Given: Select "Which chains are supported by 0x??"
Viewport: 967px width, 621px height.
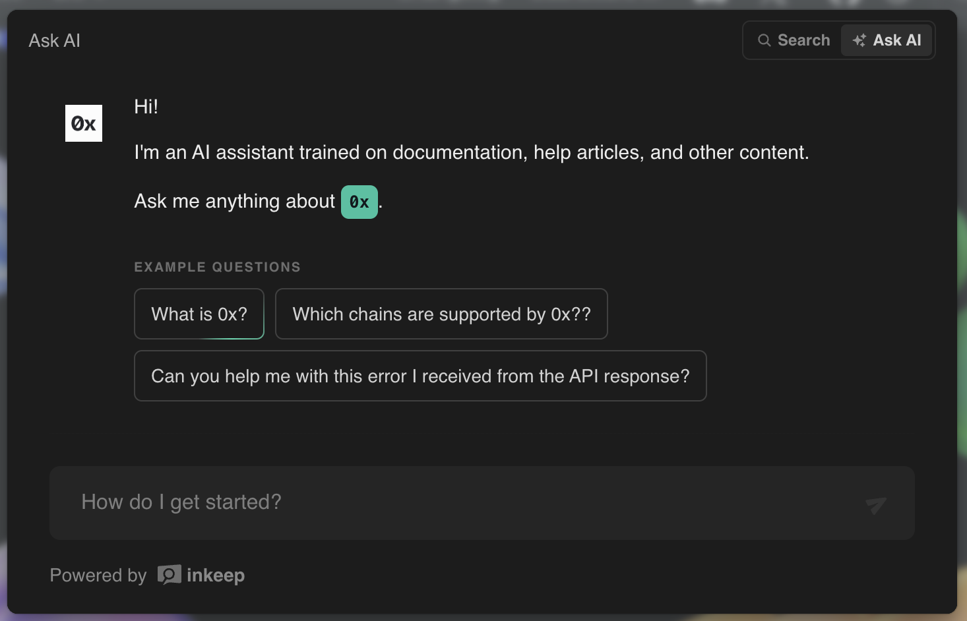Looking at the screenshot, I should pos(441,314).
